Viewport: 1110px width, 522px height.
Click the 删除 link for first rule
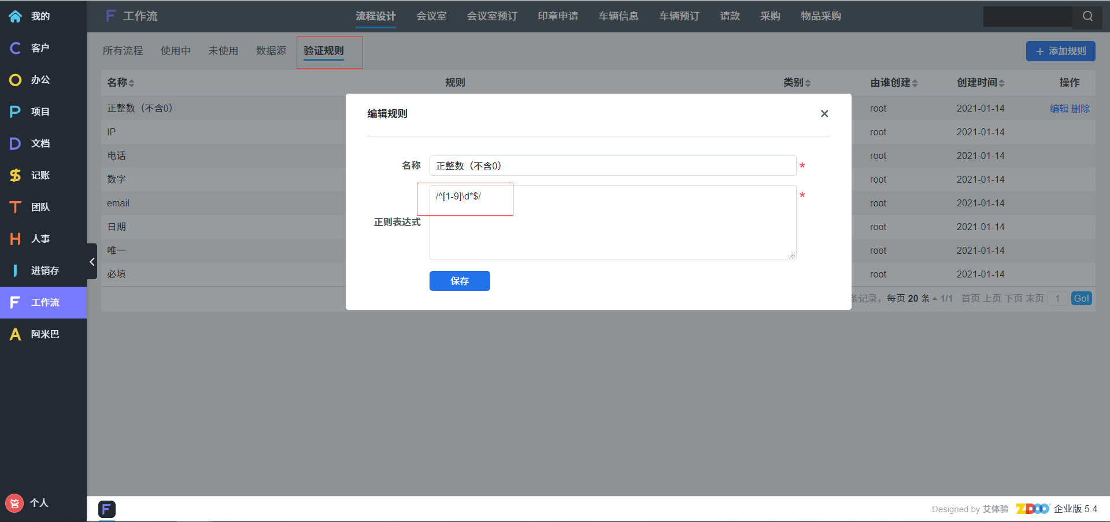[x=1081, y=108]
